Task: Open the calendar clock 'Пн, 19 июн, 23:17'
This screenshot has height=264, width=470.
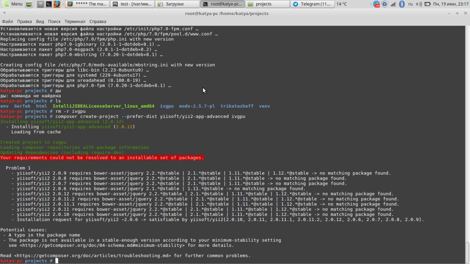Action: pos(451,4)
